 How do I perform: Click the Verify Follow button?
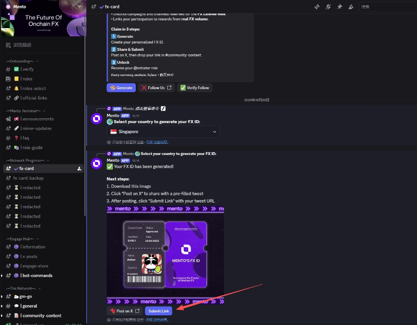194,88
